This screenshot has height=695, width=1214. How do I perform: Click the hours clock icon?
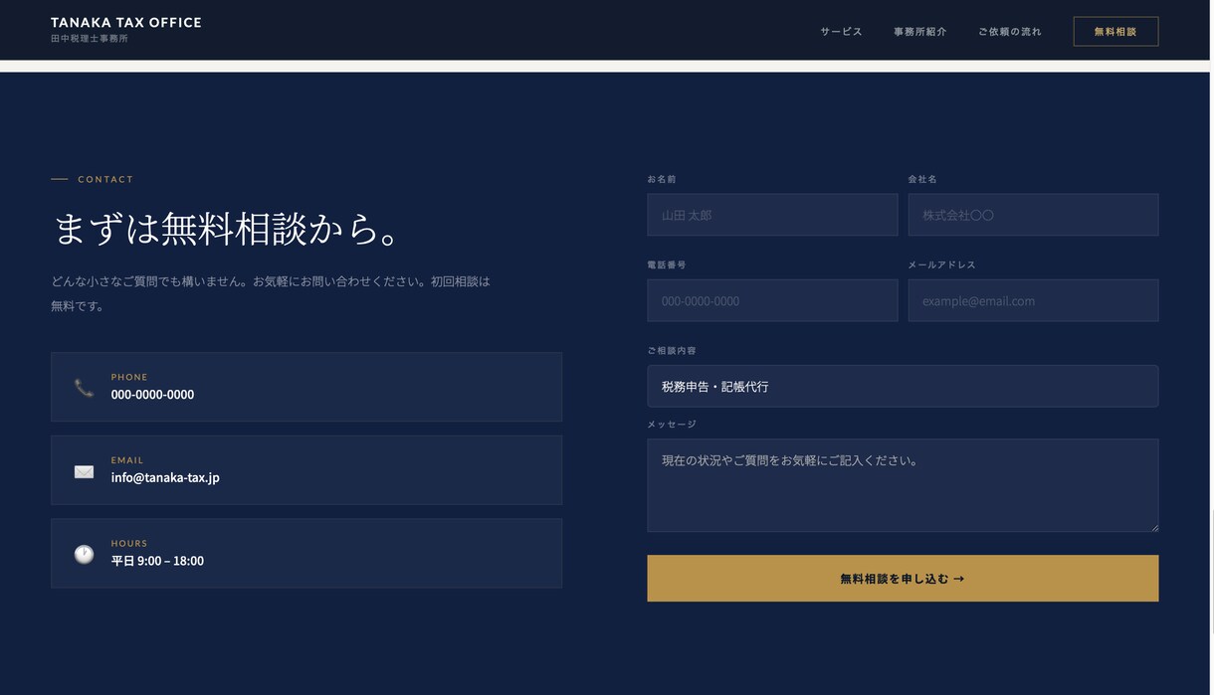[84, 554]
